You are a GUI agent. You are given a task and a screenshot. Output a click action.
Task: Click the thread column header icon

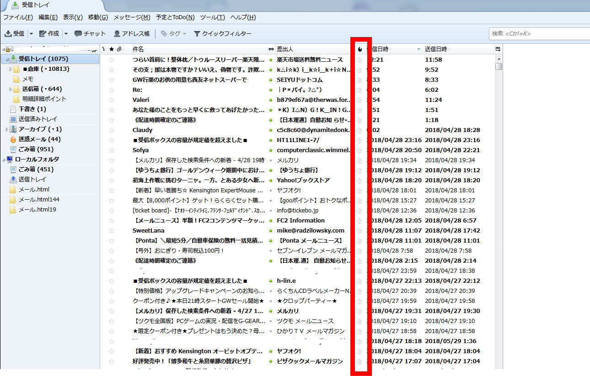point(104,49)
